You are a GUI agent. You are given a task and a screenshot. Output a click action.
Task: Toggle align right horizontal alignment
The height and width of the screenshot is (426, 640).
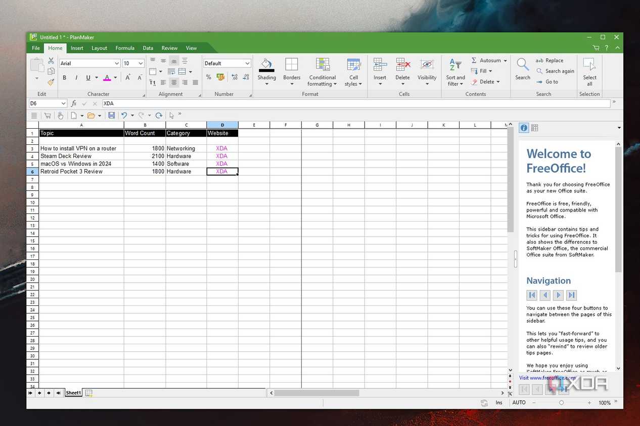pos(185,82)
